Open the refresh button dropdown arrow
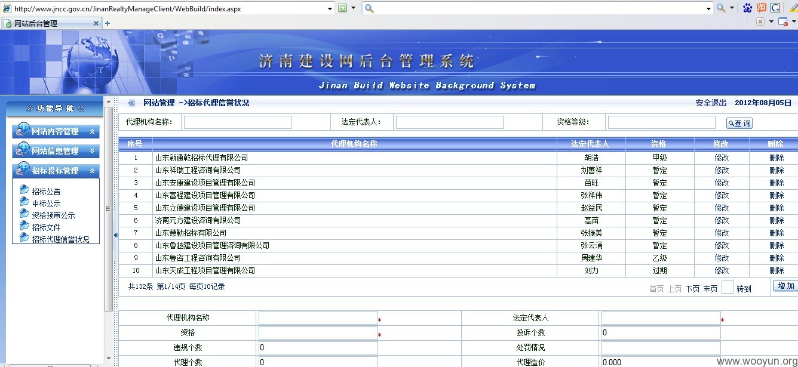 (x=353, y=8)
